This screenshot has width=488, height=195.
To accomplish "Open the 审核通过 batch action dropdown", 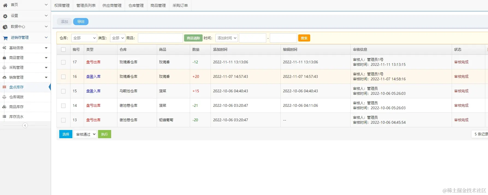I will point(85,134).
